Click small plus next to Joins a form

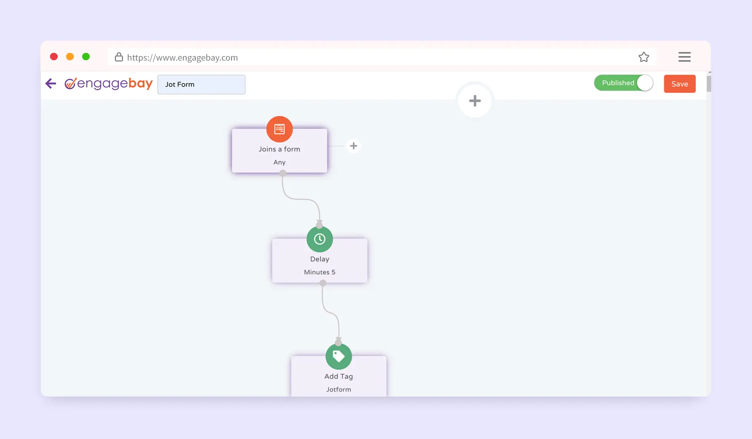click(x=354, y=146)
